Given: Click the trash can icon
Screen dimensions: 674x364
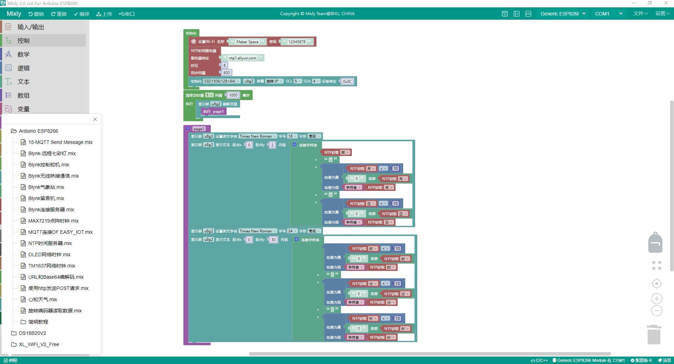Looking at the screenshot, I should point(654,335).
